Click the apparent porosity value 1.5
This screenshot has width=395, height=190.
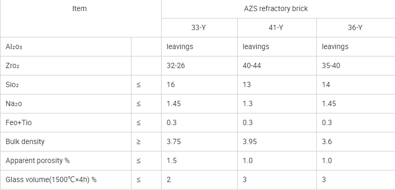(x=172, y=160)
